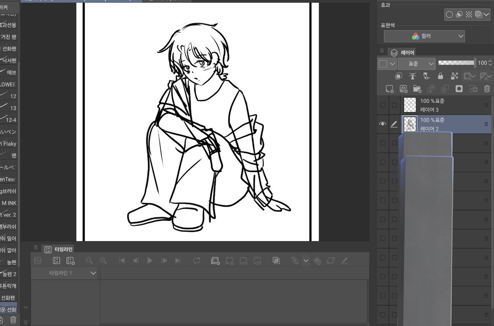This screenshot has height=326, width=494.
Task: Toggle lock transparent pixels icon
Action: 454,76
